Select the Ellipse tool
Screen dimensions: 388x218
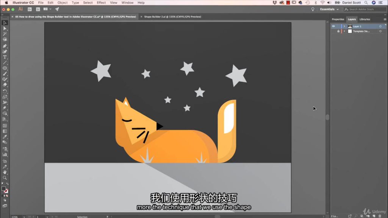(5, 68)
